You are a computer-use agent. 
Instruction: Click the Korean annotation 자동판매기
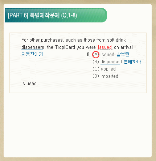(32, 54)
